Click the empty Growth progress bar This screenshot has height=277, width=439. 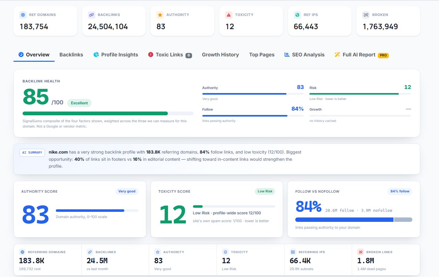360,116
